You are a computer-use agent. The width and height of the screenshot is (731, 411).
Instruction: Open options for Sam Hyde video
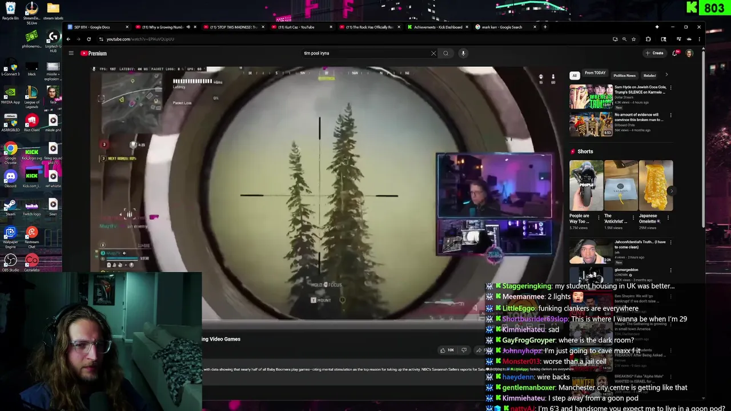click(x=670, y=88)
